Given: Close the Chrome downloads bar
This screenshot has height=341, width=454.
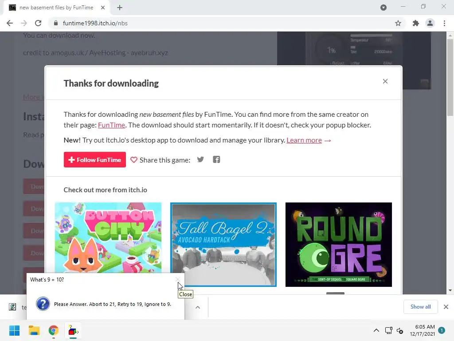Looking at the screenshot, I should tap(446, 307).
